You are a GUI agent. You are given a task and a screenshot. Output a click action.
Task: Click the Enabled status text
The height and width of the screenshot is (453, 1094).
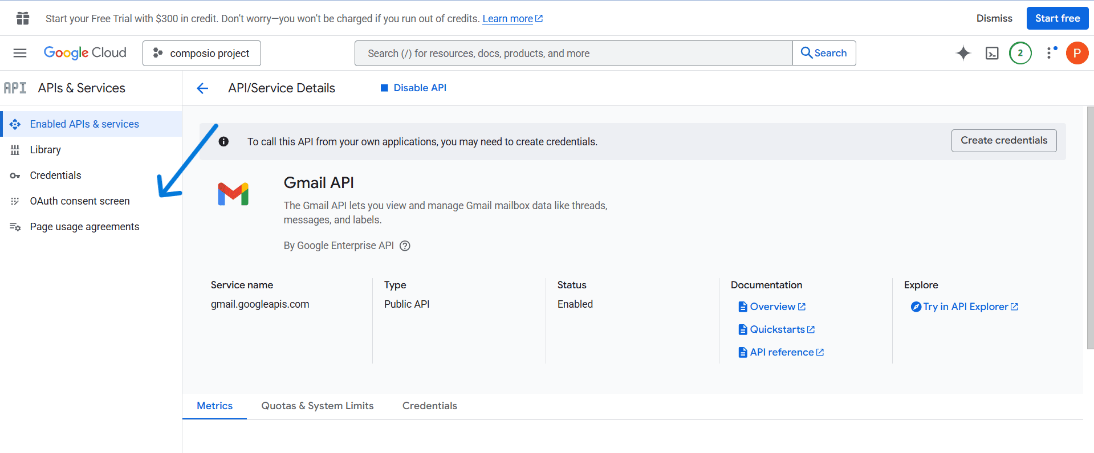point(575,304)
